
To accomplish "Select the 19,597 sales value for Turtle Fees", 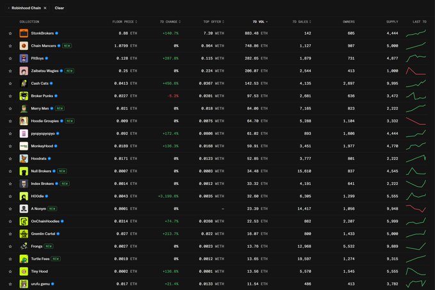I will click(304, 259).
